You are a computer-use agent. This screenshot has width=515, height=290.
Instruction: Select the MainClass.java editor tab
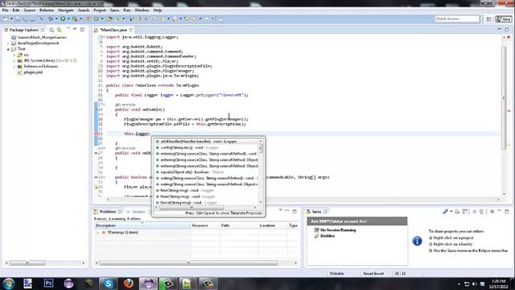113,30
